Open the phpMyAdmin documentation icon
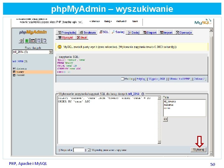224x168 pixels. 39,41
